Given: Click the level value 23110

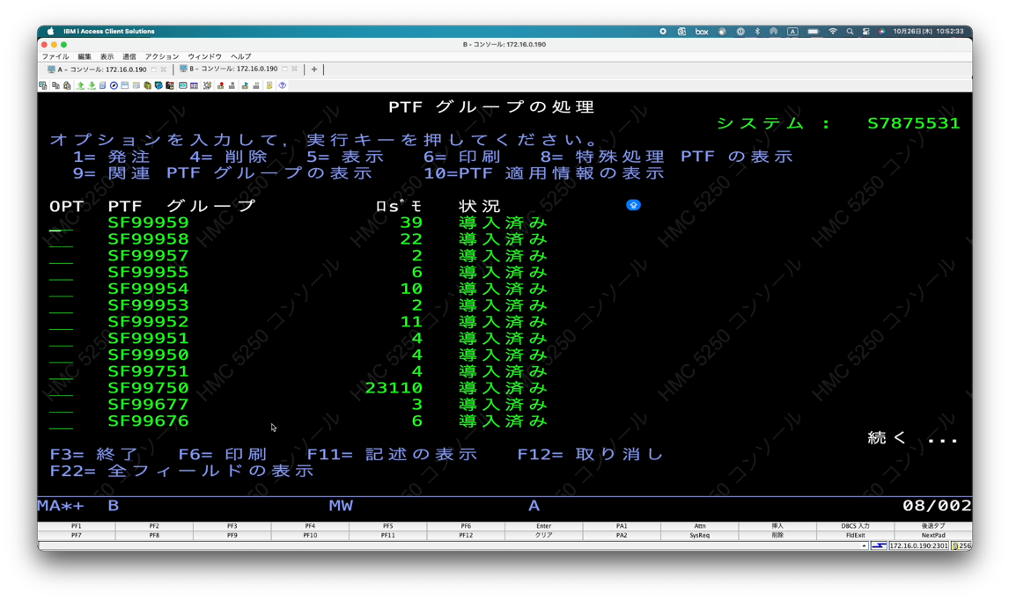Looking at the screenshot, I should point(394,388).
